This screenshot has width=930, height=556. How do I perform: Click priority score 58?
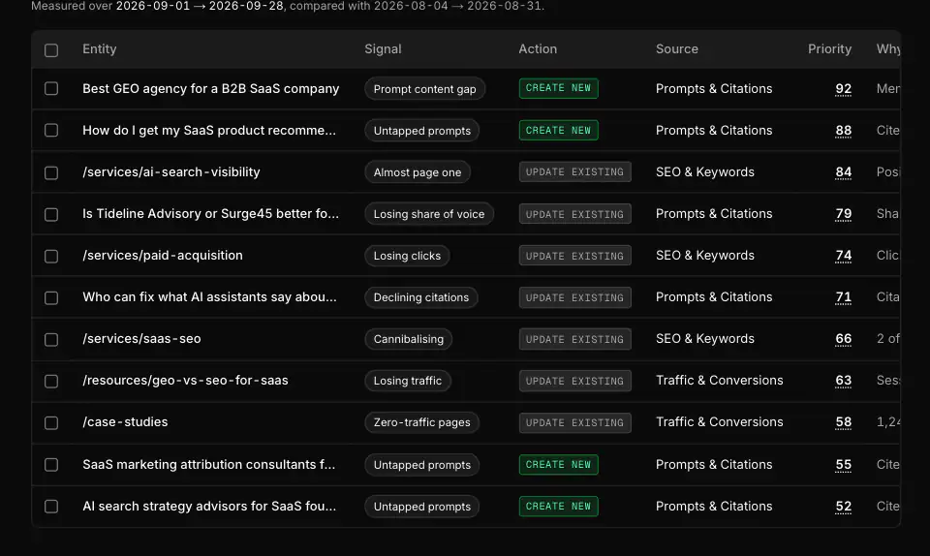[844, 422]
